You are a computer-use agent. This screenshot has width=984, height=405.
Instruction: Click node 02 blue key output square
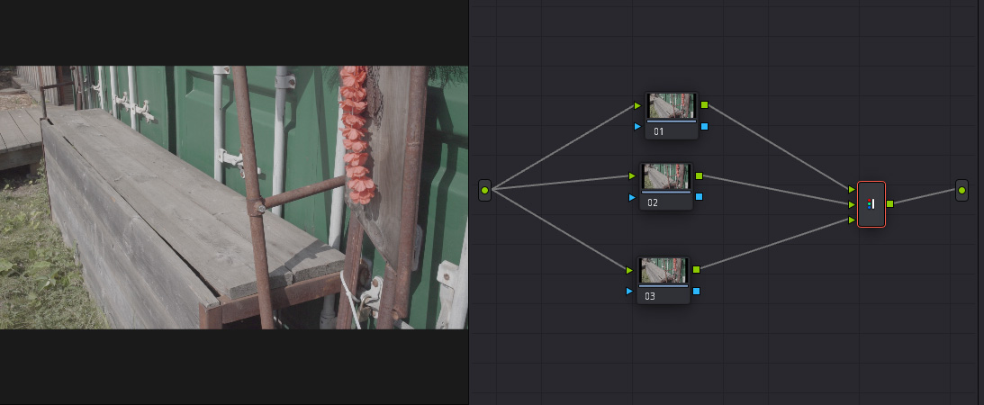coord(700,197)
